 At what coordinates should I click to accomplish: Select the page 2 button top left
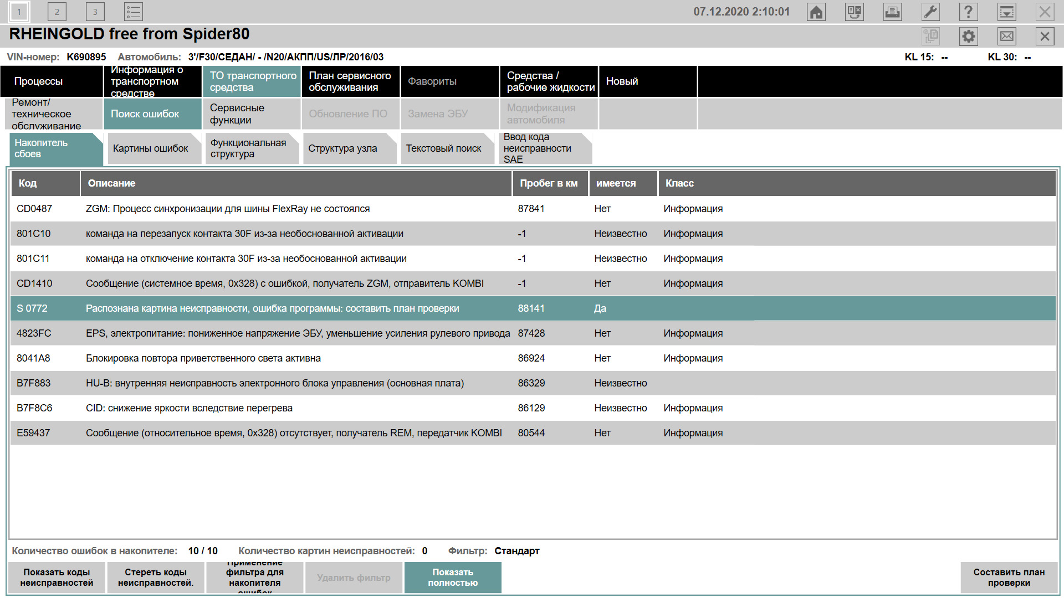point(57,12)
